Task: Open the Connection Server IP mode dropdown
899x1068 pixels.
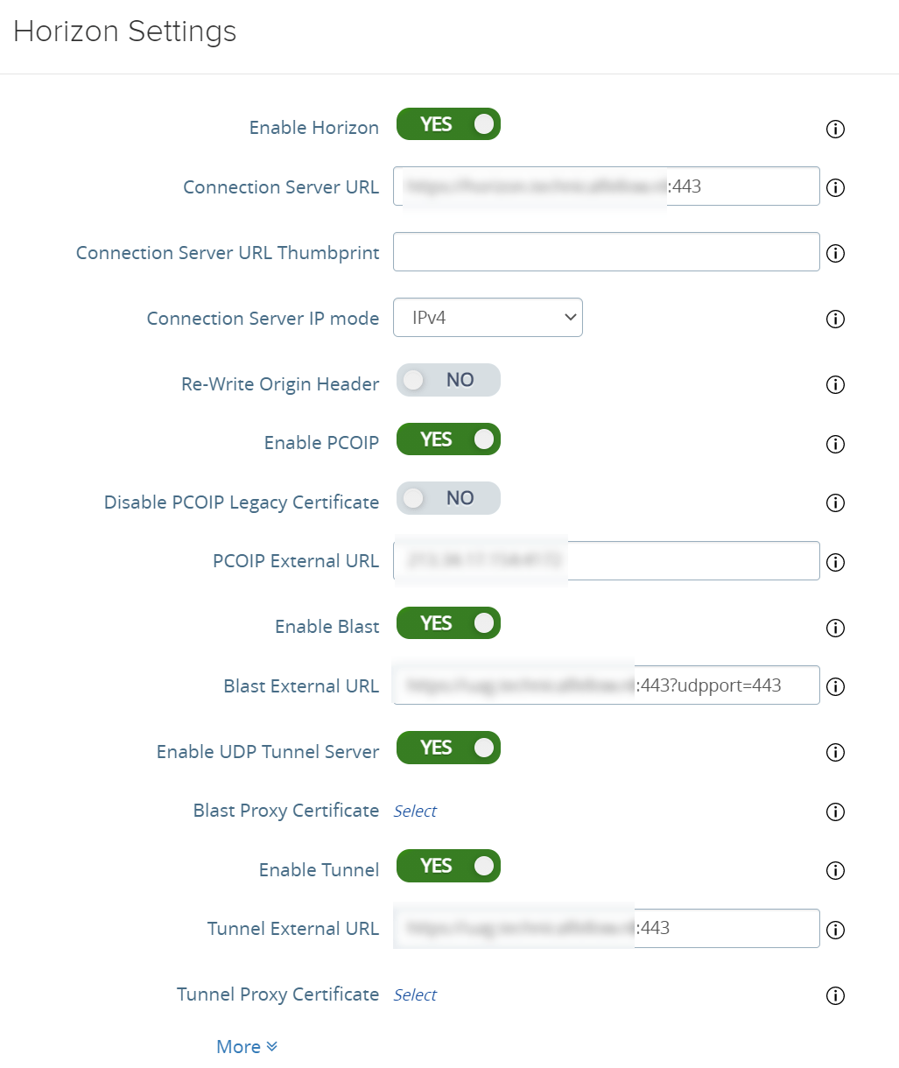Action: [x=488, y=318]
